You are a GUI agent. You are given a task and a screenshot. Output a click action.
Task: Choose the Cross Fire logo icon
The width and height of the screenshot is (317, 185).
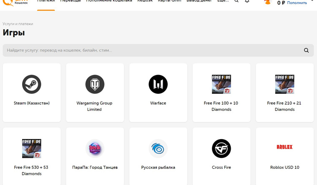click(x=221, y=148)
